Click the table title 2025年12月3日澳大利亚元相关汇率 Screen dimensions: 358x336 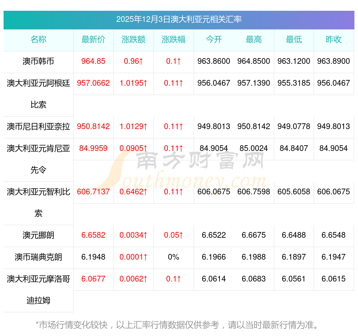click(179, 19)
